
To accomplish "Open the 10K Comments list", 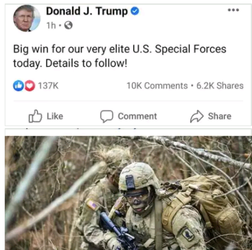I will (x=157, y=85).
